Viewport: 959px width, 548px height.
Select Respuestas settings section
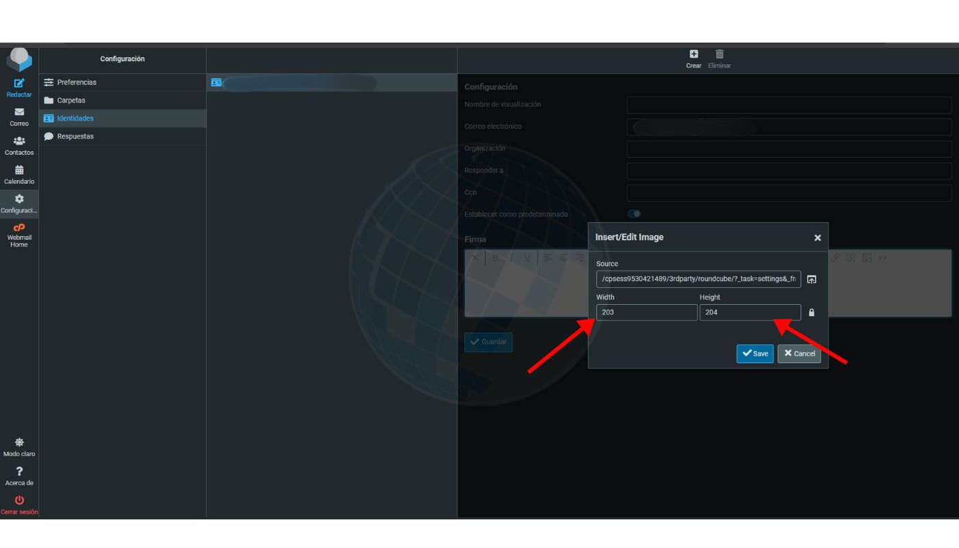[x=75, y=136]
